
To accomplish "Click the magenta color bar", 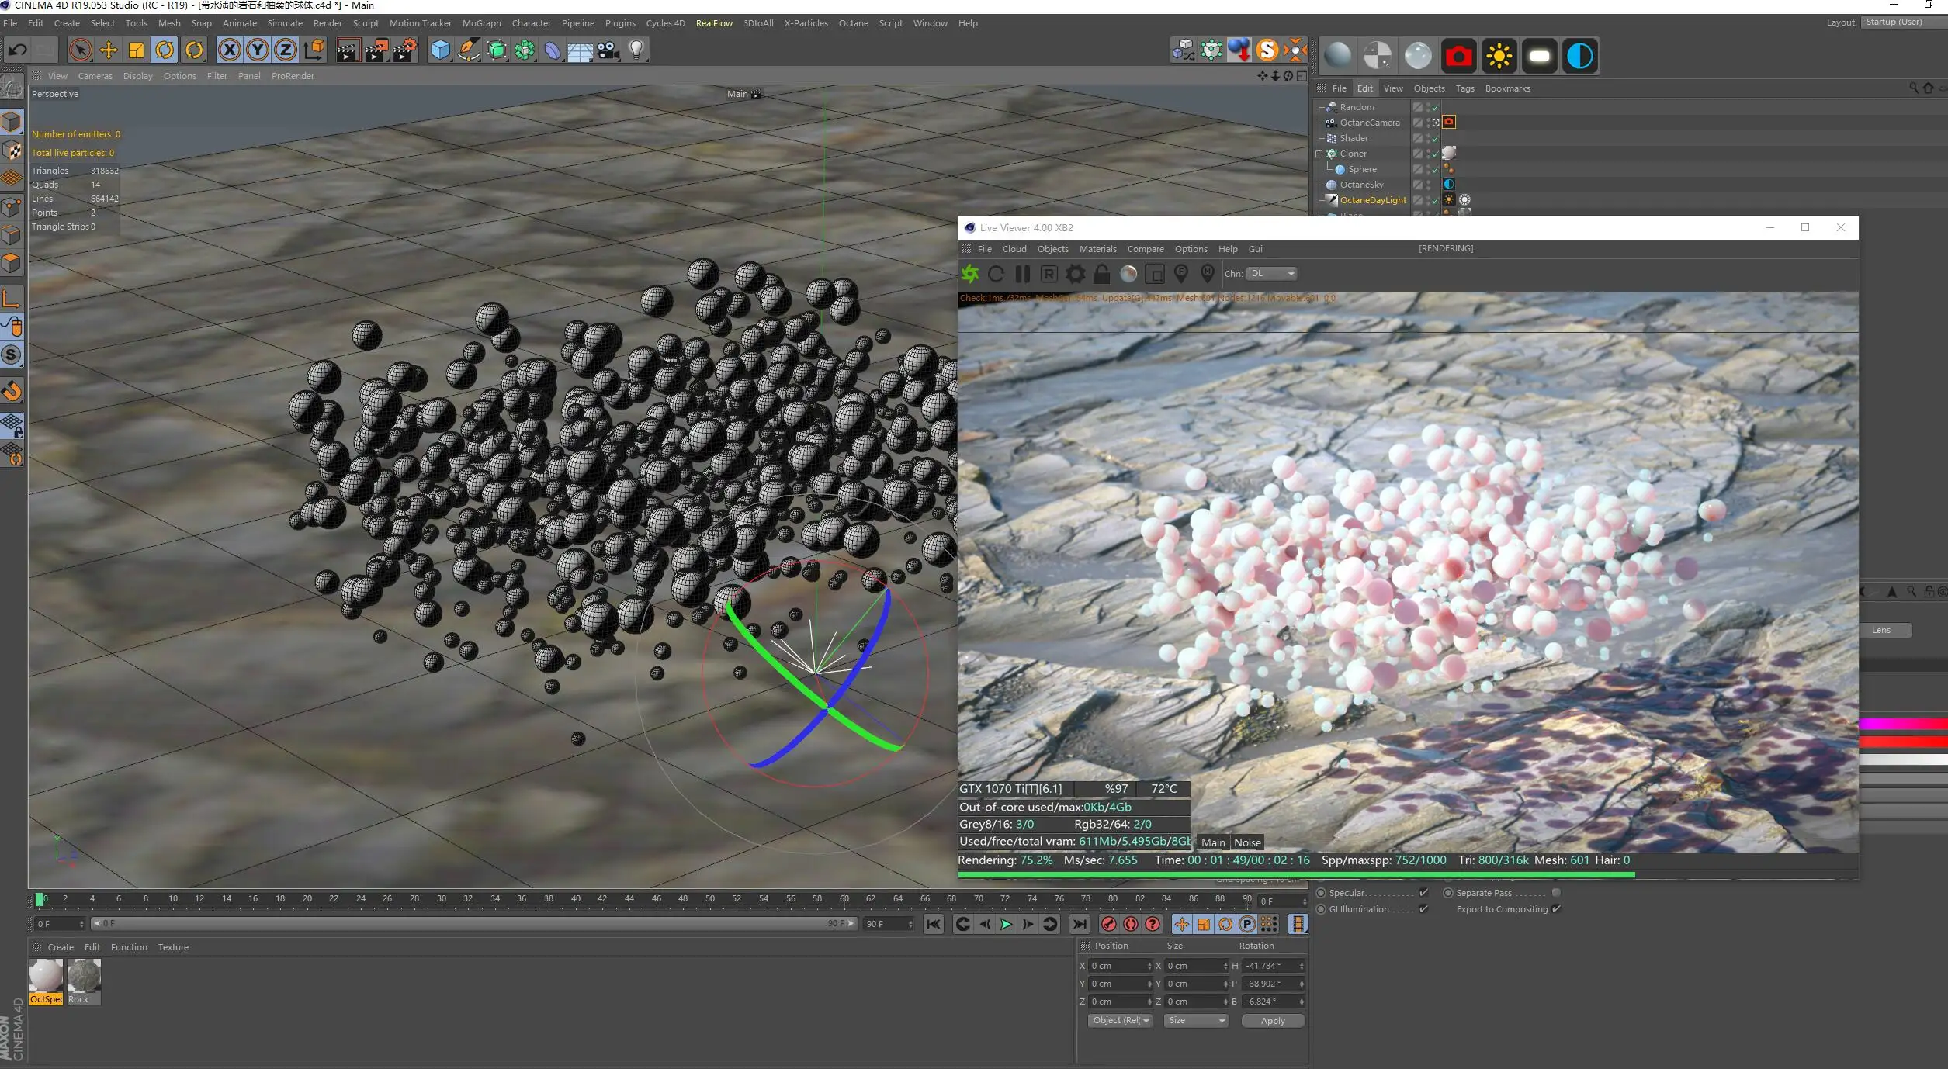I will [1903, 724].
